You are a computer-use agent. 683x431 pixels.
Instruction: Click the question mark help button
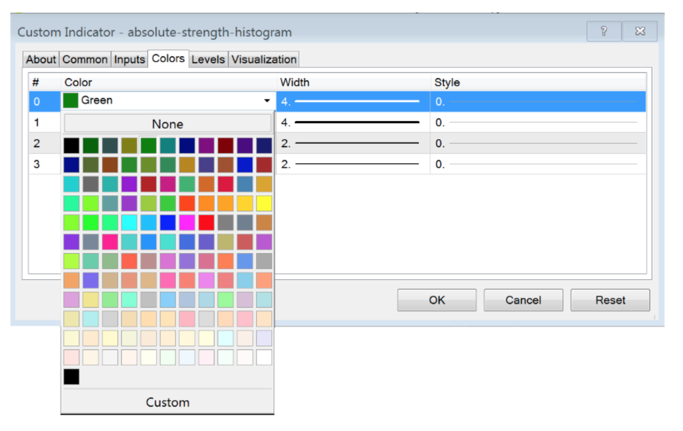[x=604, y=31]
